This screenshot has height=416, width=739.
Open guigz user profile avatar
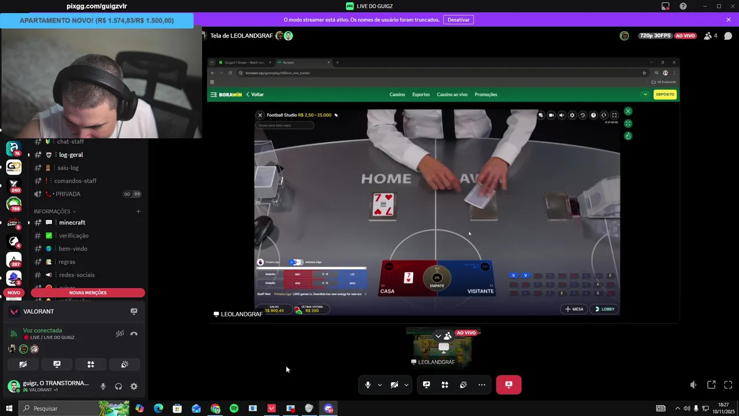tap(13, 386)
